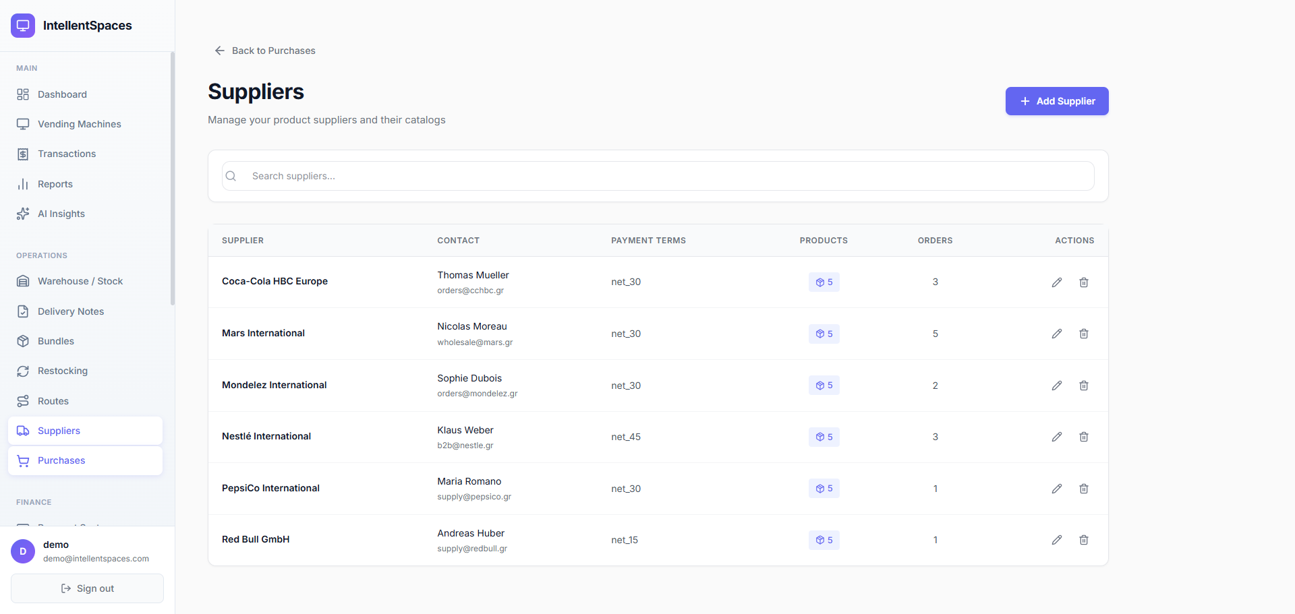Delete the Red Bull GmbH supplier

1084,540
